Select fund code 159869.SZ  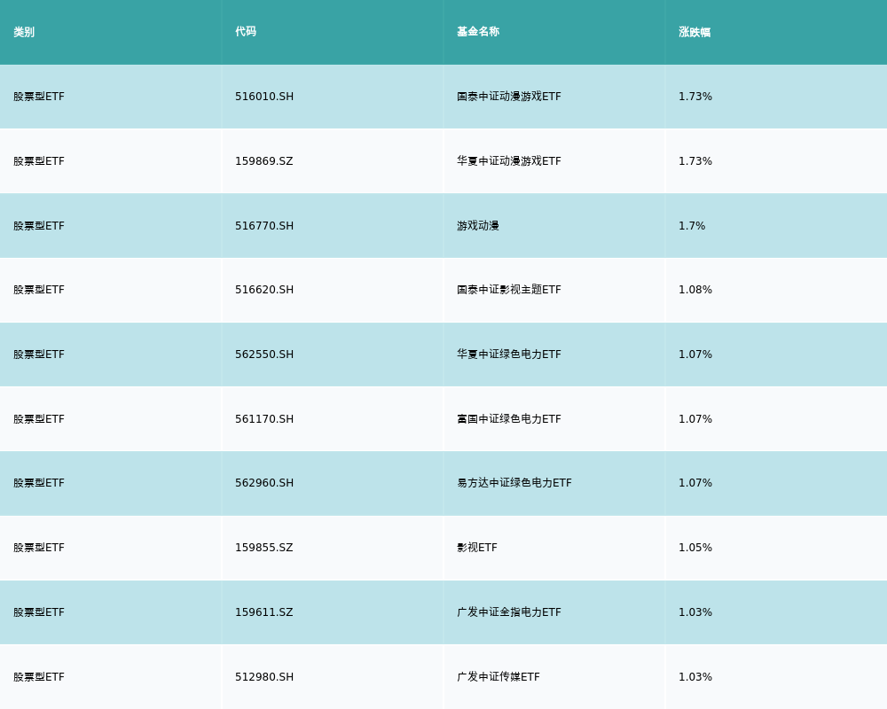[x=263, y=161]
